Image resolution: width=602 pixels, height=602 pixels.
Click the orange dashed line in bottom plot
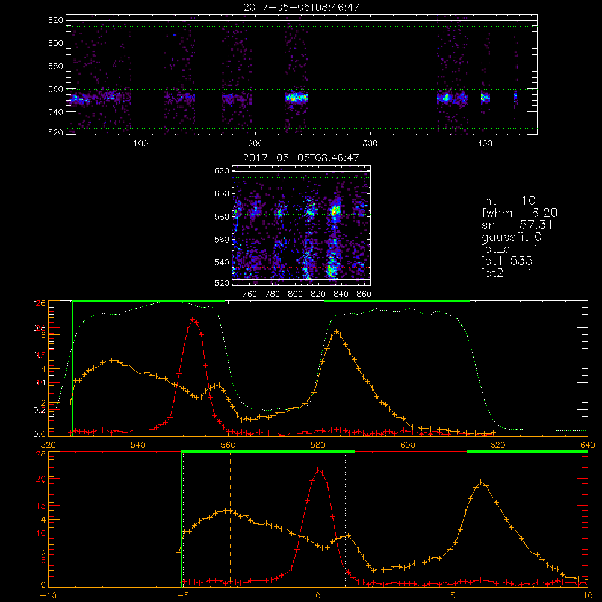[x=231, y=519]
